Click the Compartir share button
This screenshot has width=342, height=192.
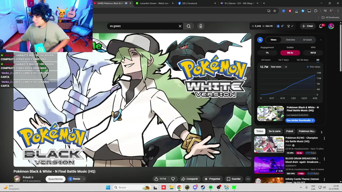(x=190, y=179)
